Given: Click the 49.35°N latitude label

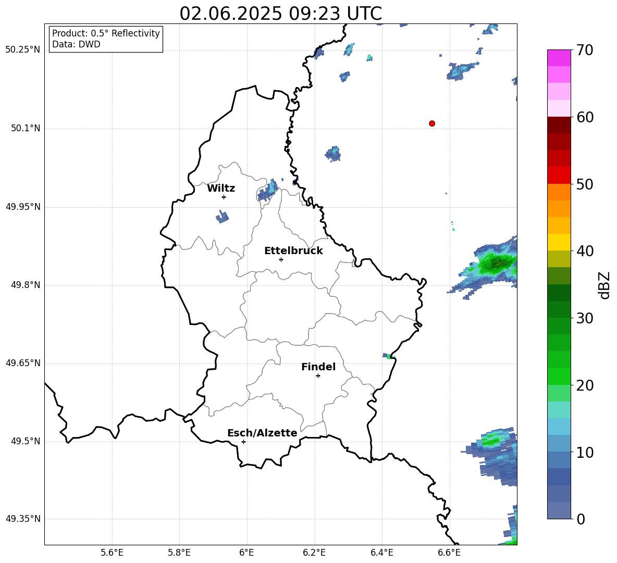Looking at the screenshot, I should (23, 519).
